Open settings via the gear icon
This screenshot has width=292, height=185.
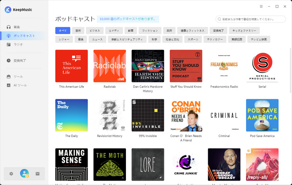point(11,174)
